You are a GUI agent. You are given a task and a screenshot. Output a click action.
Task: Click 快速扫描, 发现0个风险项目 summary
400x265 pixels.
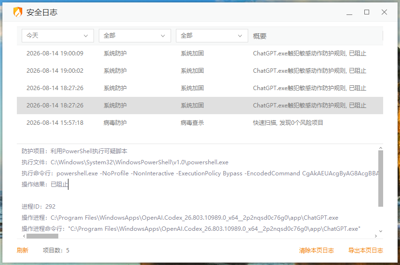point(288,123)
